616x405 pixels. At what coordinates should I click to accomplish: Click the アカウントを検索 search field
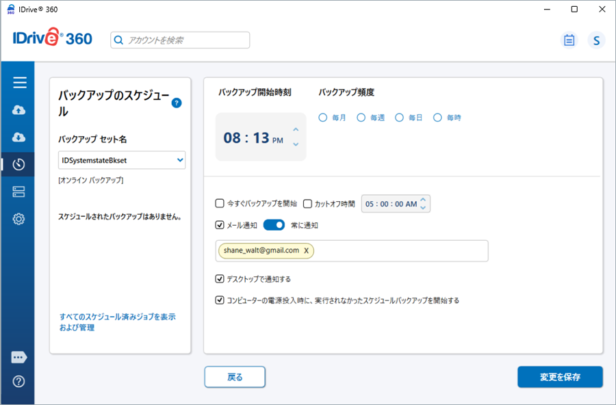(181, 40)
